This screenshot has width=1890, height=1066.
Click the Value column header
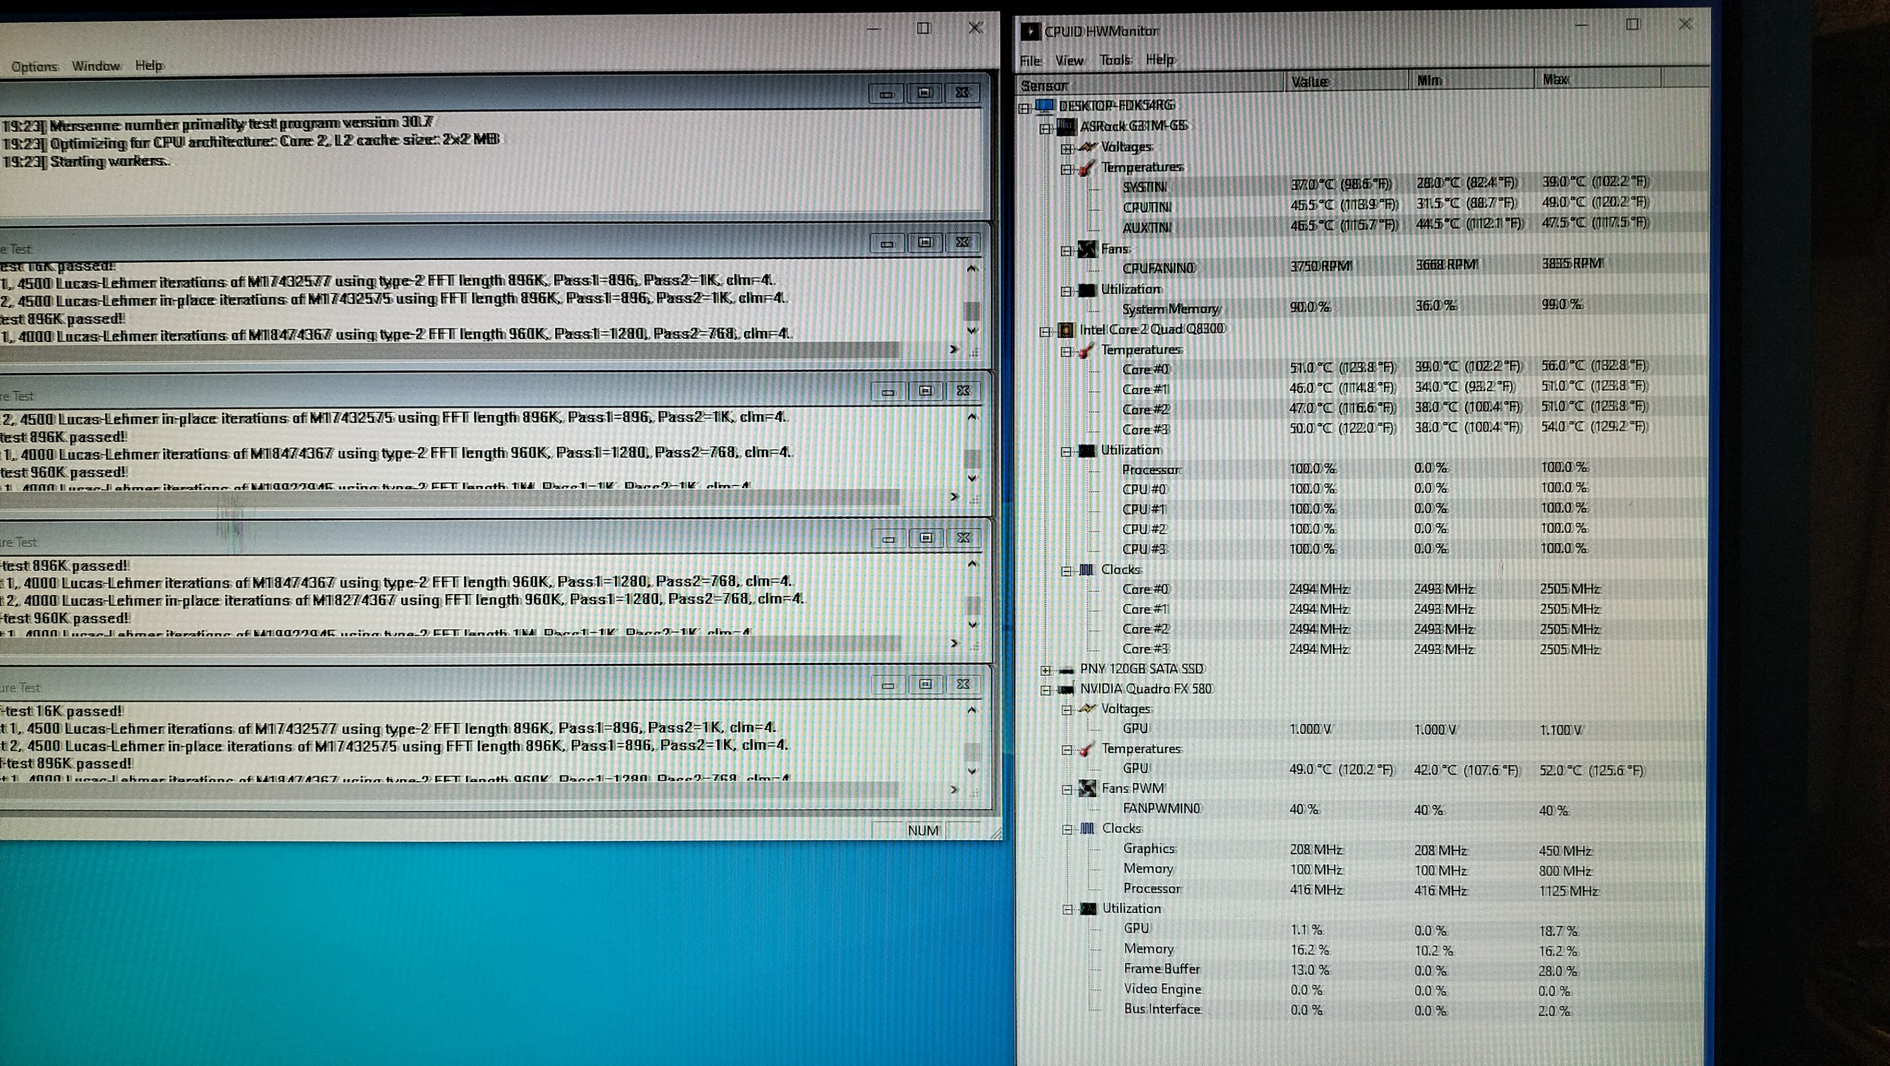click(x=1310, y=81)
